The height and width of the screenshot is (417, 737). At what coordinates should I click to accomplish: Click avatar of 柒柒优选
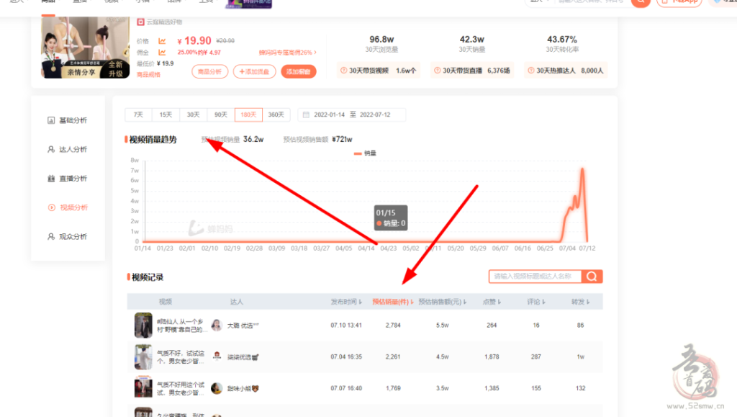click(x=217, y=357)
